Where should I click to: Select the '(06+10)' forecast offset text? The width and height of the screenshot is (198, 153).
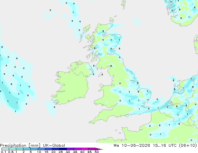coord(188,145)
